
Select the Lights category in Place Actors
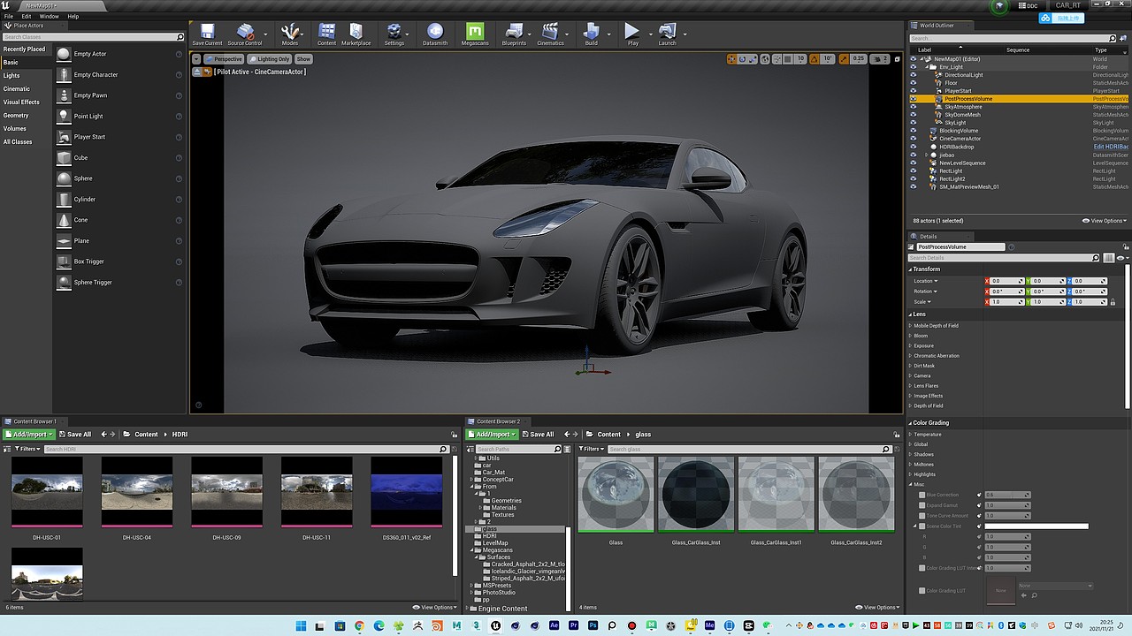click(x=11, y=76)
